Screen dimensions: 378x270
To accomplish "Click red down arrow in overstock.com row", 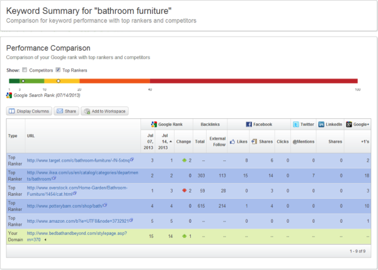I will click(184, 191).
